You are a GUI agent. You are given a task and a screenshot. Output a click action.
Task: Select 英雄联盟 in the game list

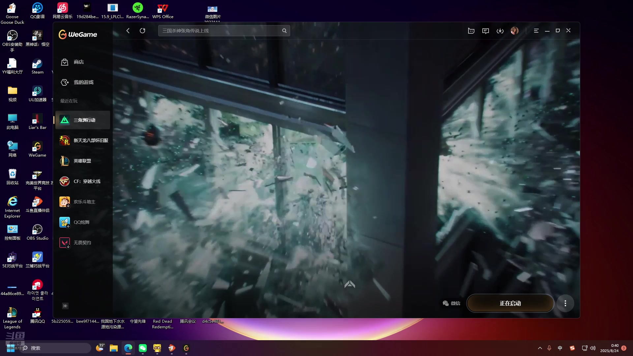83,161
